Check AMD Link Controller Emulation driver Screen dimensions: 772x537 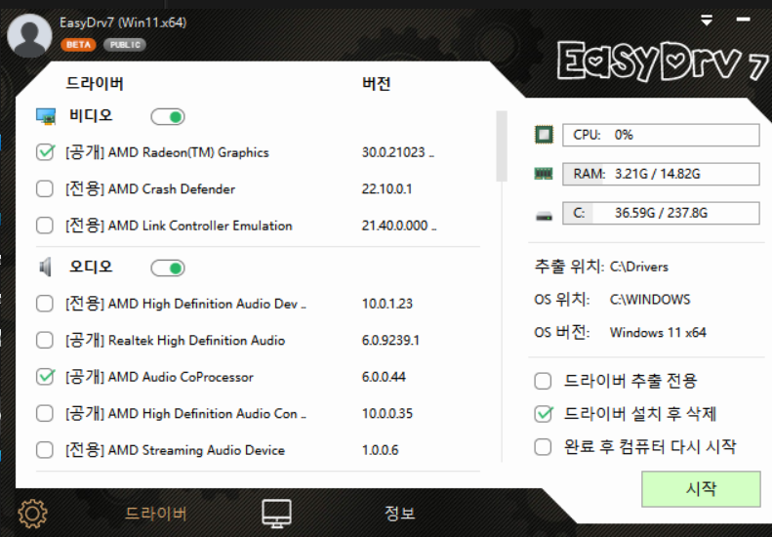click(45, 226)
